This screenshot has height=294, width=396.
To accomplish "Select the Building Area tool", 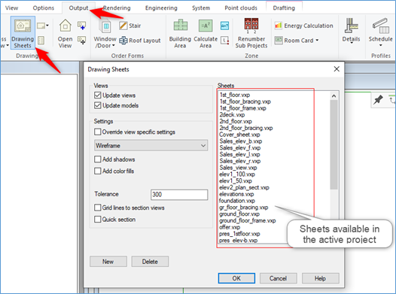I will (x=180, y=34).
